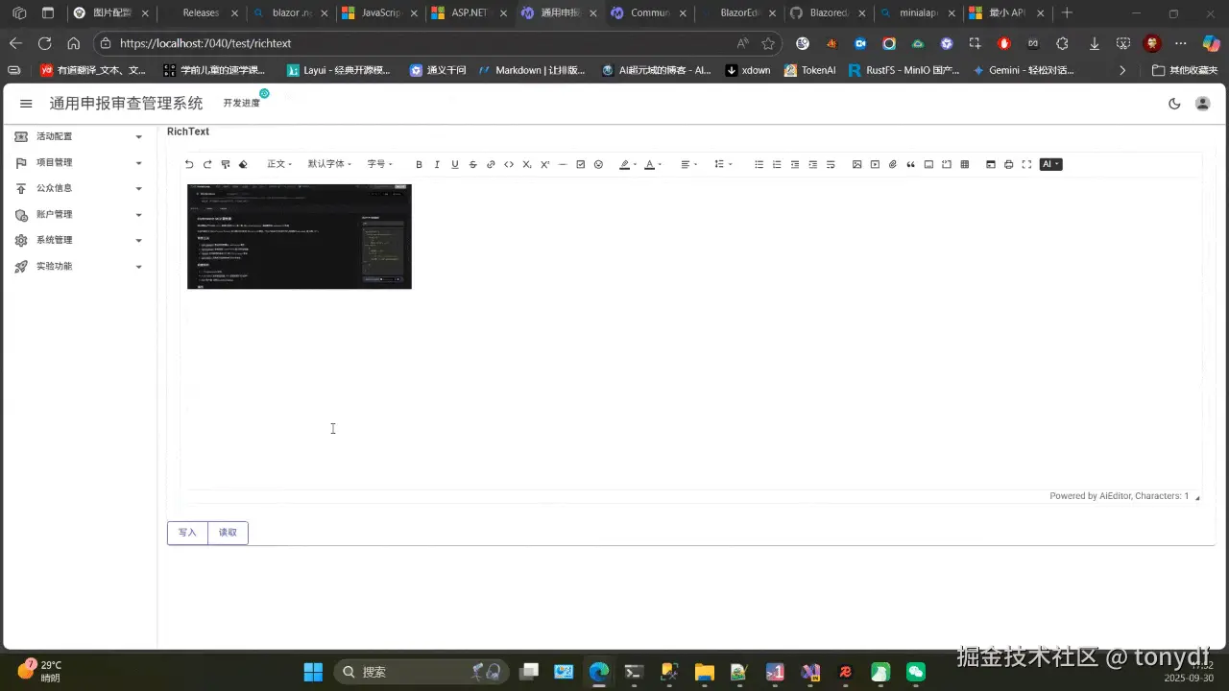
Task: Click the 读取 button
Action: (x=228, y=533)
